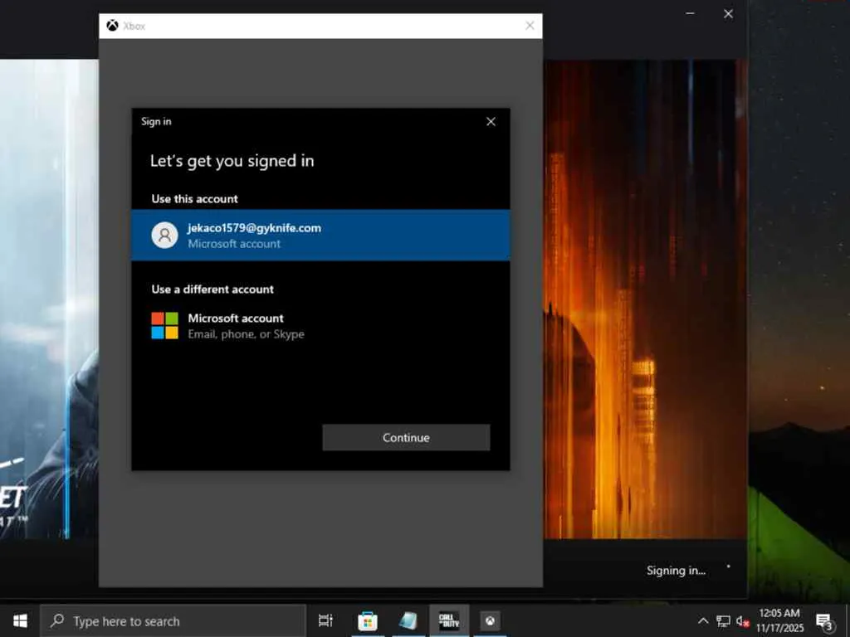850x637 pixels.
Task: Switch to the Call of Duty taskbar app
Action: pyautogui.click(x=449, y=620)
